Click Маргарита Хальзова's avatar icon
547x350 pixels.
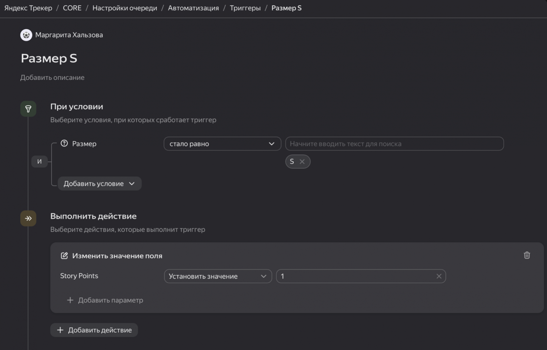pyautogui.click(x=26, y=35)
